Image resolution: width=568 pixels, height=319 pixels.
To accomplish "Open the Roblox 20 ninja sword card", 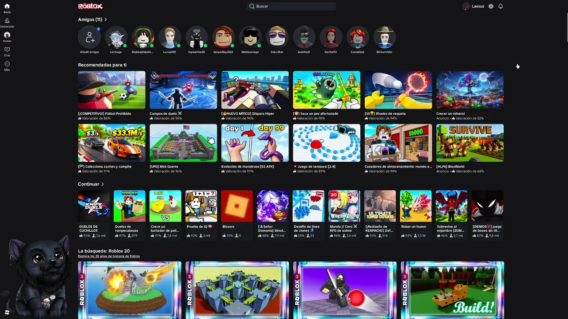I will (345, 290).
